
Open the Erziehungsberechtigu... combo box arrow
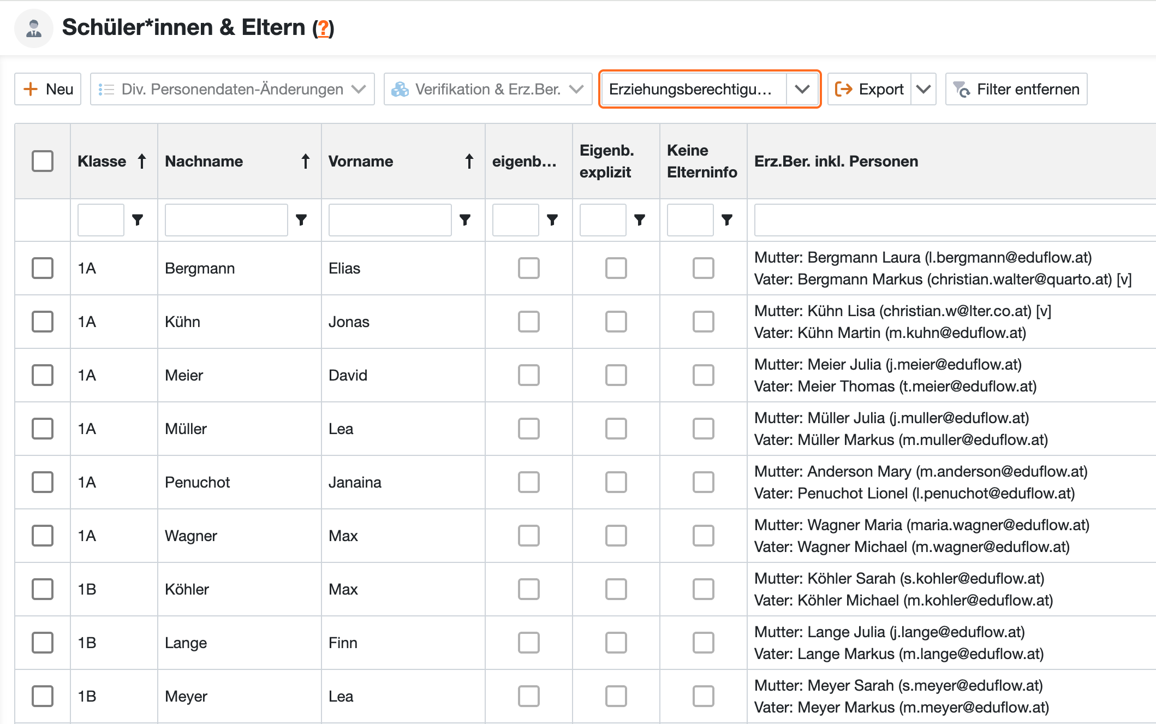802,89
